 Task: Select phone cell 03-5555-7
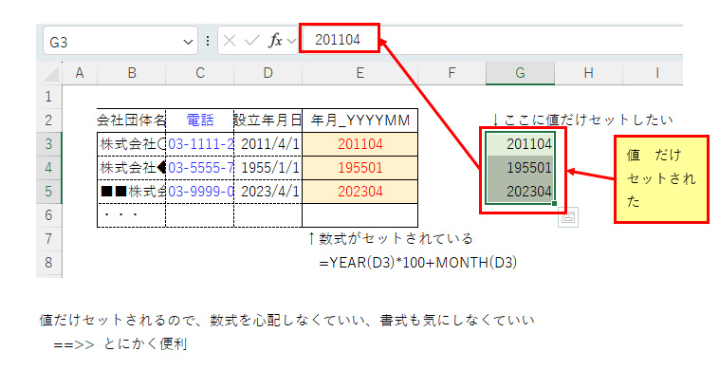click(x=200, y=168)
